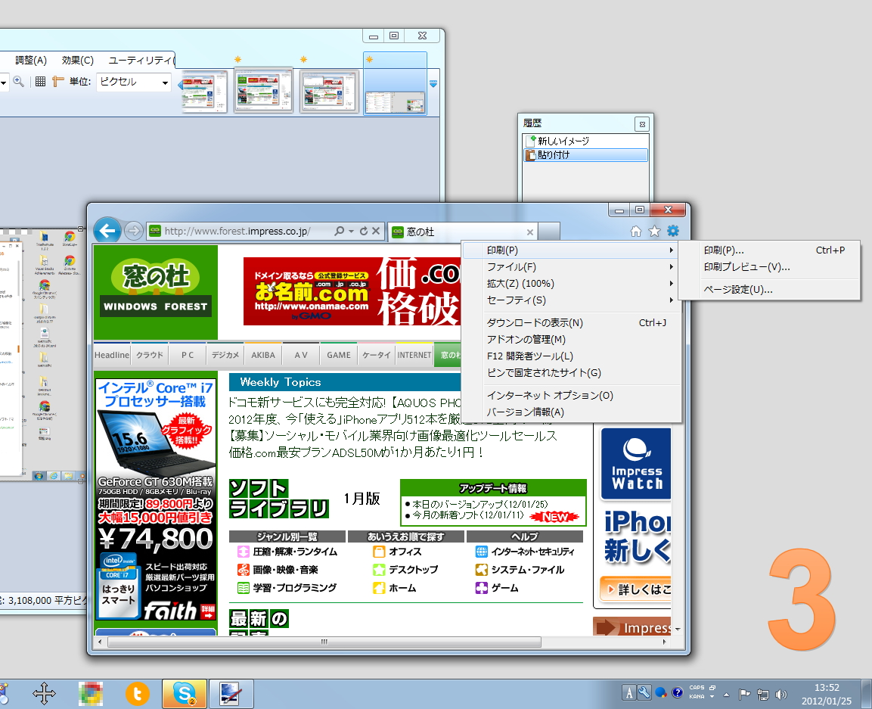The image size is (872, 709).
Task: Click 印刷プレビュー(V)... in the submenu
Action: pos(770,267)
